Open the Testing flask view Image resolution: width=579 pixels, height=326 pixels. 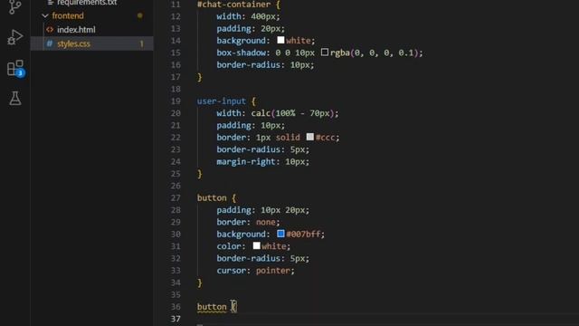click(x=15, y=99)
